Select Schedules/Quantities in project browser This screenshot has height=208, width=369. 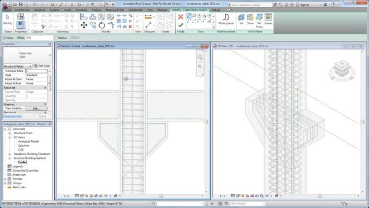(x=25, y=170)
